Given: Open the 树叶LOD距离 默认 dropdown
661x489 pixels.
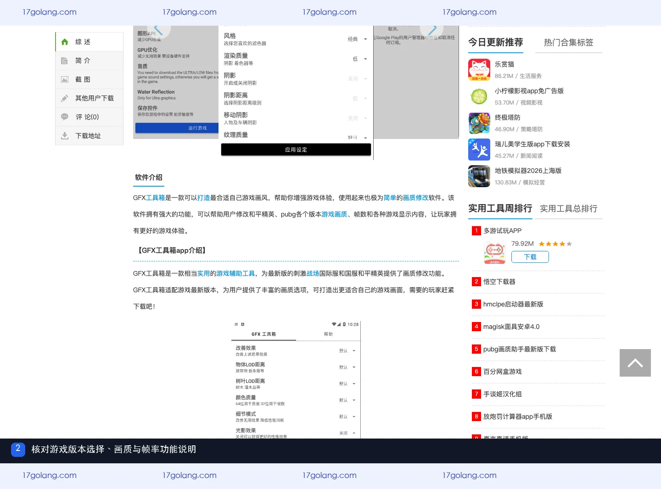Looking at the screenshot, I should click(x=347, y=383).
